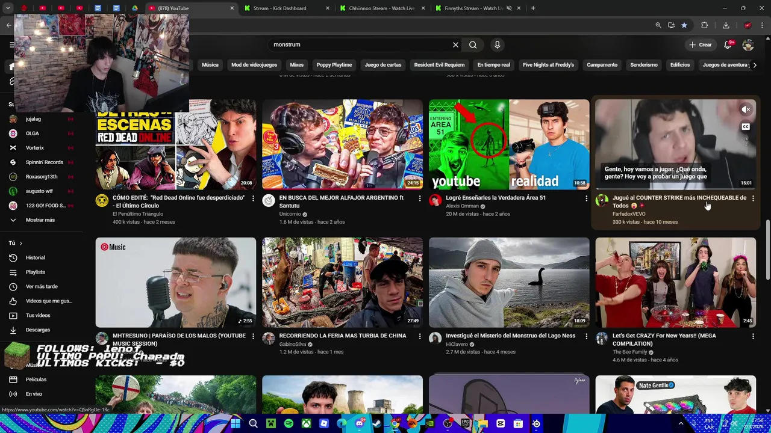The width and height of the screenshot is (771, 433).
Task: Open Ver más tarde in sidebar
Action: point(41,287)
